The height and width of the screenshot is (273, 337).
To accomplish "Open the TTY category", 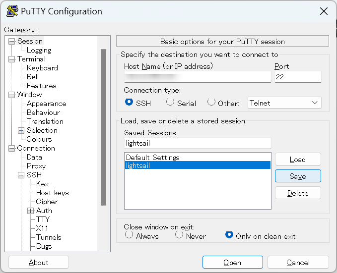I will click(x=43, y=219).
